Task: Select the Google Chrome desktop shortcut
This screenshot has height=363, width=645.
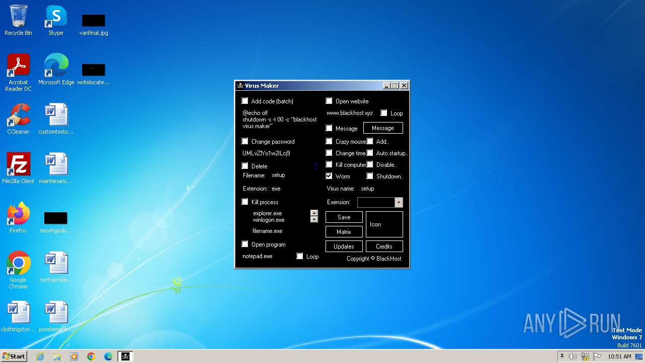Action: [x=18, y=270]
